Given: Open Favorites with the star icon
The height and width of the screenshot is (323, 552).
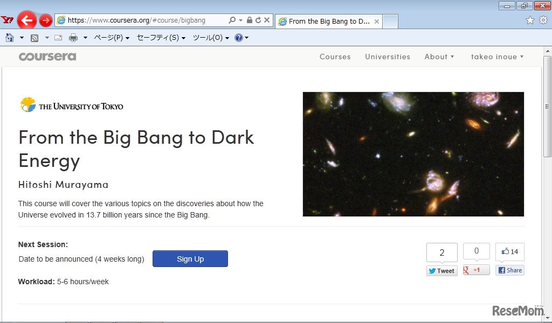Looking at the screenshot, I should (530, 20).
